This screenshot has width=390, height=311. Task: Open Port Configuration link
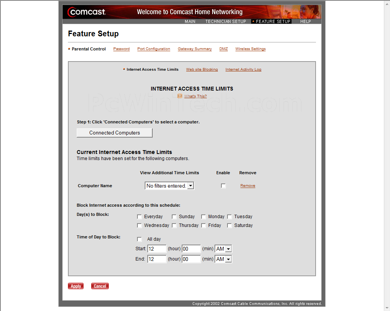pyautogui.click(x=154, y=49)
